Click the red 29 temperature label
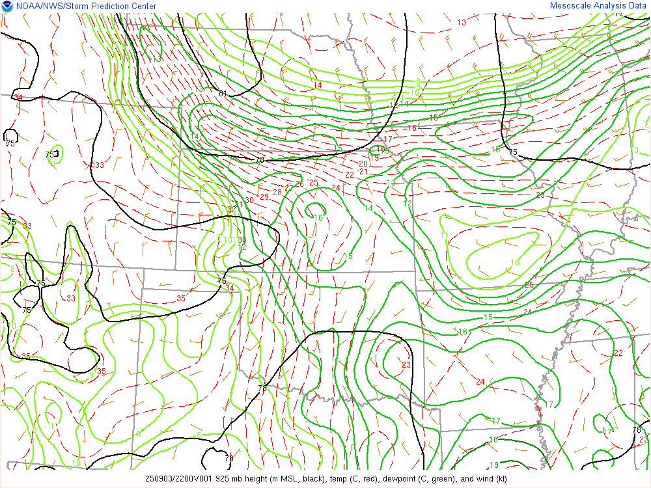The width and height of the screenshot is (651, 488). click(x=264, y=197)
